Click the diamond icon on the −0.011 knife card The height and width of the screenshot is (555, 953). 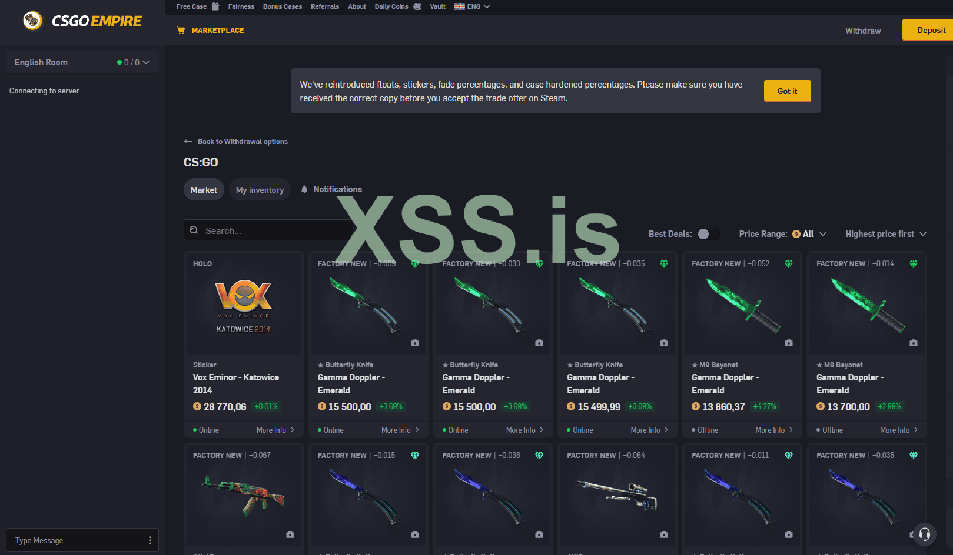click(789, 456)
